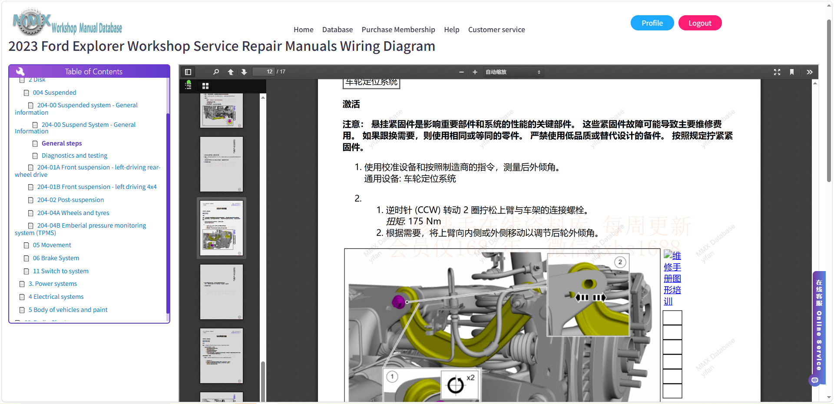Click document icon beside General steps
Image resolution: width=834 pixels, height=404 pixels.
[35, 144]
